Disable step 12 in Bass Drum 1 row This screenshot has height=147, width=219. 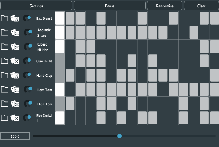coord(173,18)
